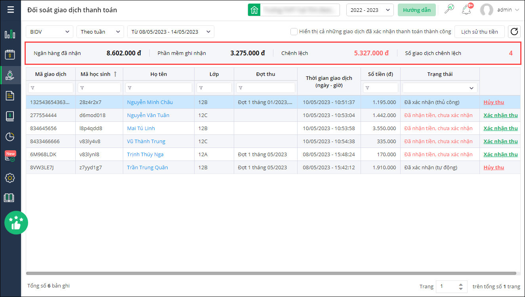Image resolution: width=525 pixels, height=297 pixels.
Task: Expand the Trạng thái filter dropdown
Action: point(440,88)
